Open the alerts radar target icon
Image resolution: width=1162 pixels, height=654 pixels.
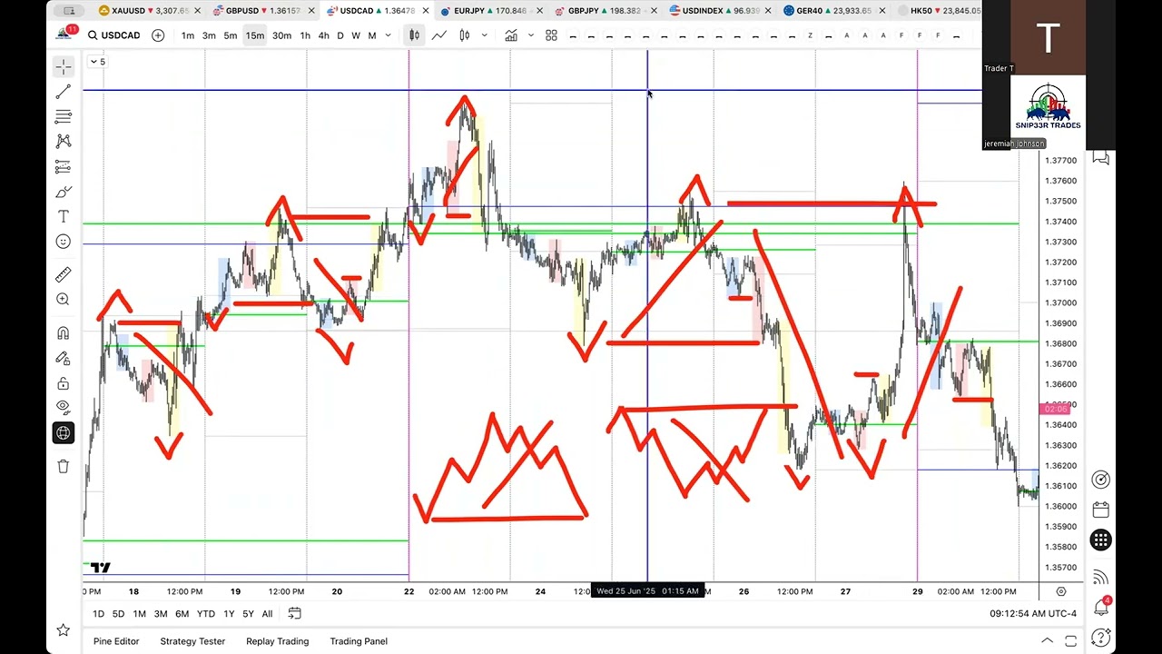(x=1100, y=480)
